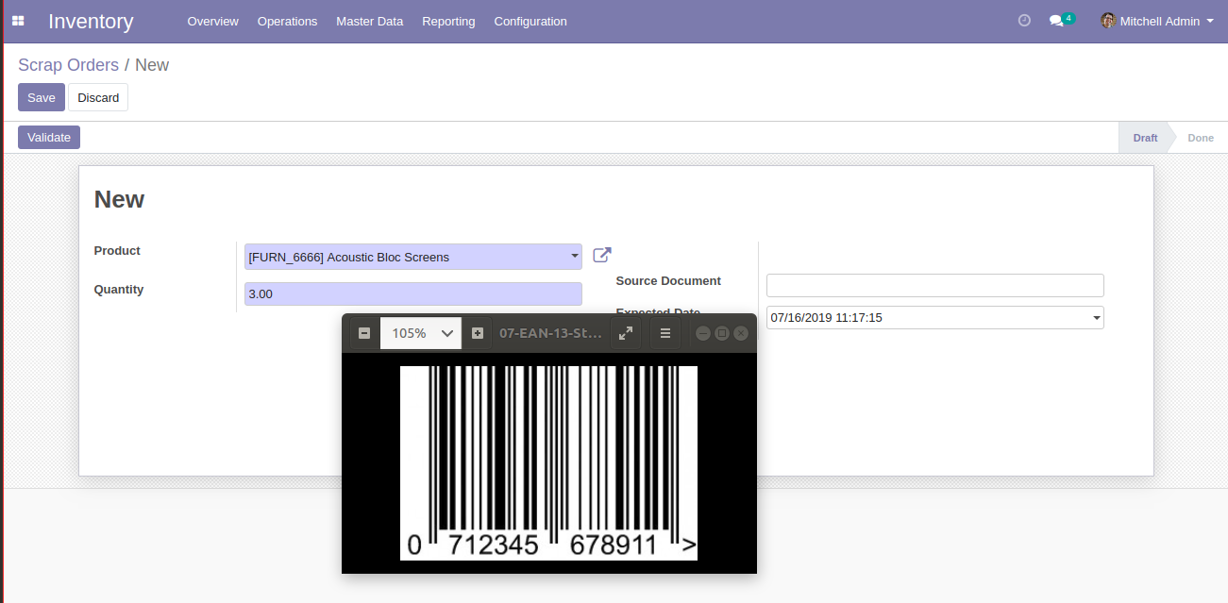Validate the scrap order
The height and width of the screenshot is (603, 1228).
coord(49,137)
